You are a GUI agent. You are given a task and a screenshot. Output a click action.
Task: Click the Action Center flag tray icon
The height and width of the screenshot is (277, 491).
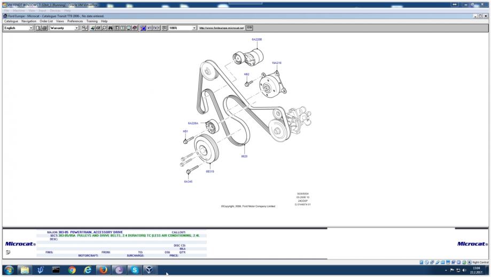point(452,270)
